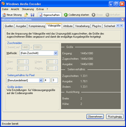Viewport: 126px width, 127px height.
Task: Open the ? help menu
Action: [x=47, y=9]
